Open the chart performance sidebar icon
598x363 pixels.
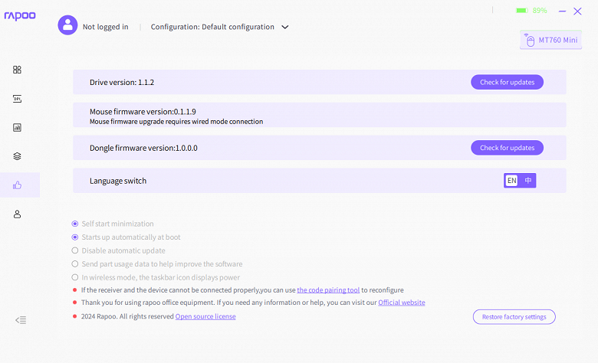tap(17, 127)
